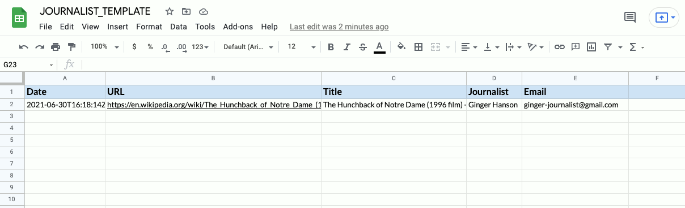Select the Email header cell
This screenshot has height=208, width=685.
[x=575, y=92]
